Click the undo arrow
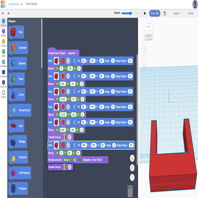 point(3,13)
